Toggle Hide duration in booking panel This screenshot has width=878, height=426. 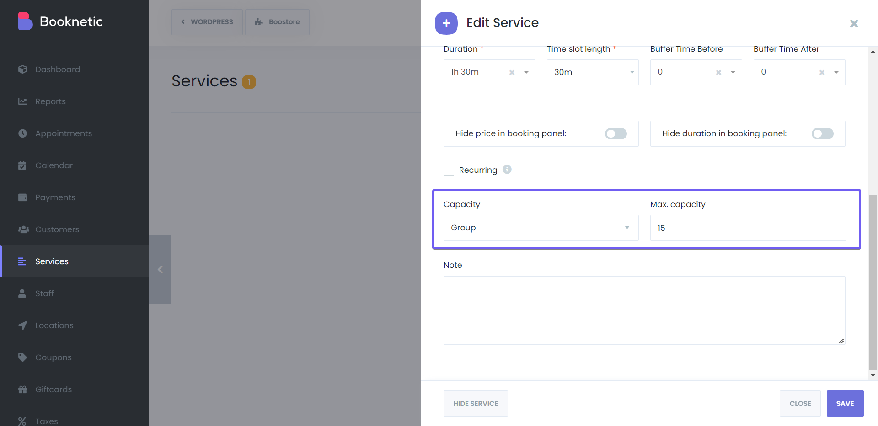(822, 133)
